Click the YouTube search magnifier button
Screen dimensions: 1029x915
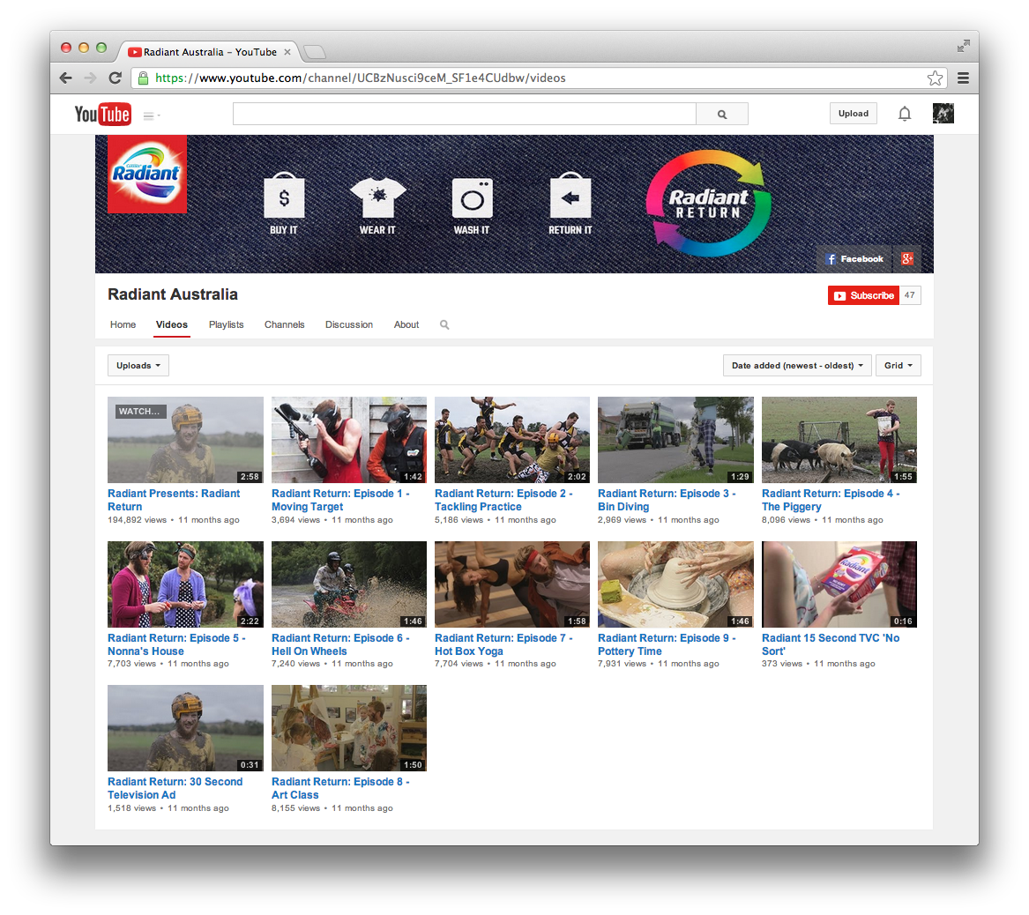coord(722,114)
